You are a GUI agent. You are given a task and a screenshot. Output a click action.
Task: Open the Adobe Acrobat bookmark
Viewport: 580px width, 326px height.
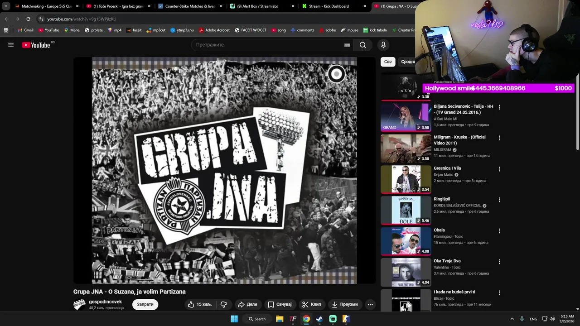214,30
